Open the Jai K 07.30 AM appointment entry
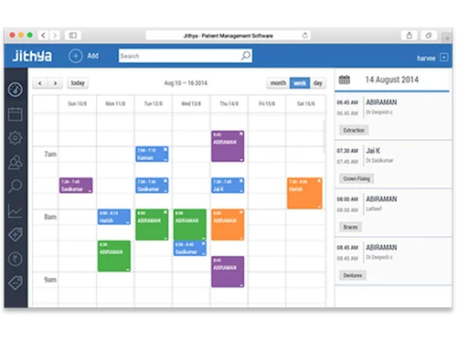 (x=393, y=165)
